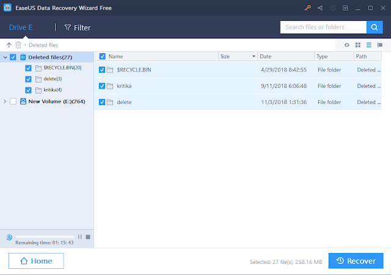391x275 pixels.
Task: Expand the New Volume (E:) tree node
Action: coord(5,101)
